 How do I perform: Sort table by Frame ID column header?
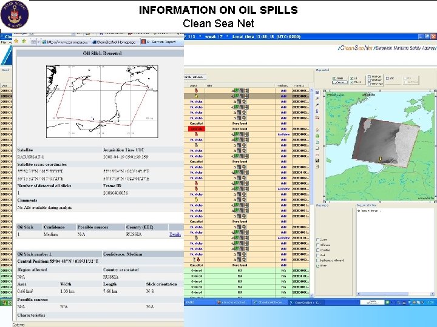click(299, 85)
